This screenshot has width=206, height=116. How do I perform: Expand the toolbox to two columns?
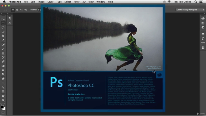pyautogui.click(x=1, y=14)
